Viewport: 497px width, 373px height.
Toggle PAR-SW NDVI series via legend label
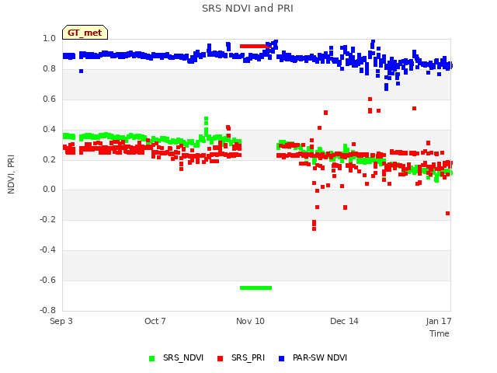320,357
